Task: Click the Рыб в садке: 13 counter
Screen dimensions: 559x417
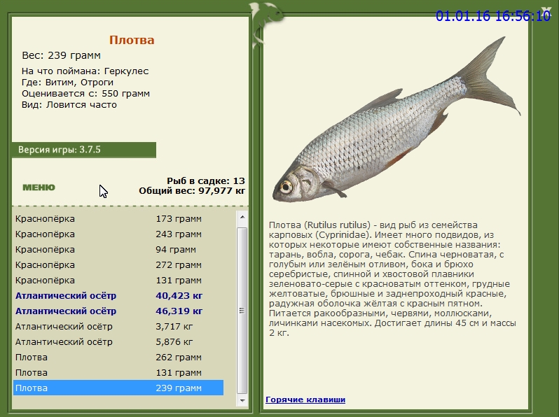Action: pos(206,181)
